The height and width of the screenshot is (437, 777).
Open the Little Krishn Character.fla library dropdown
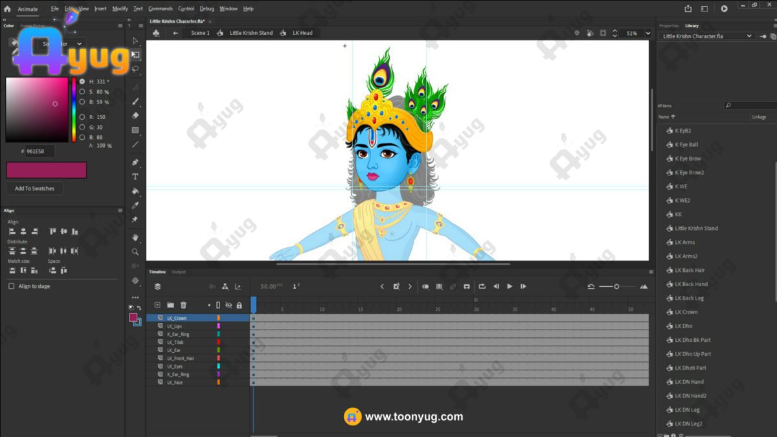(x=708, y=36)
